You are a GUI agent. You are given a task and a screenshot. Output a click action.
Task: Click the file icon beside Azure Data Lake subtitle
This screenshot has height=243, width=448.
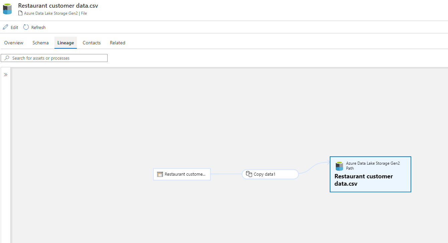[x=20, y=13]
